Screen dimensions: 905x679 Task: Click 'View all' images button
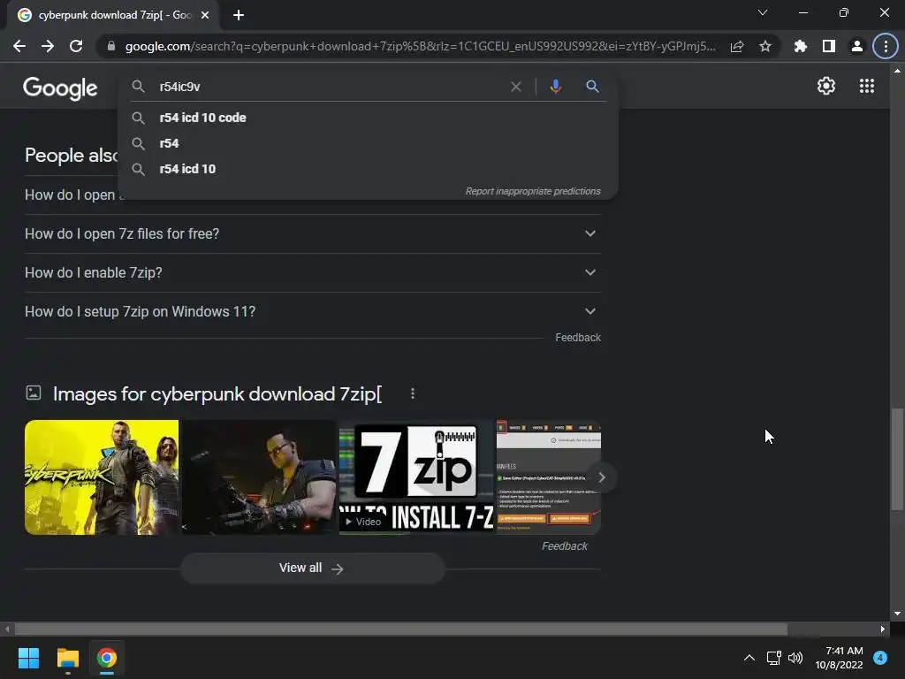313,568
